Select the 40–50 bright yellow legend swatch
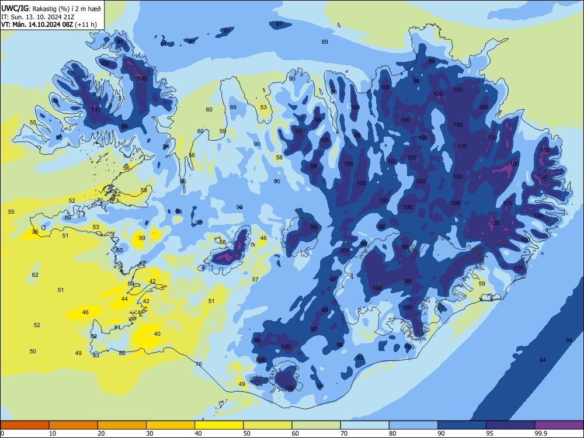The image size is (584, 438). point(219,425)
